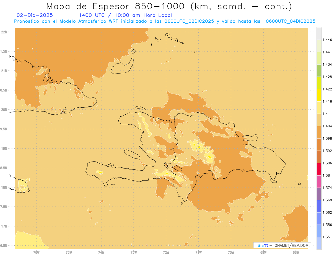The height and width of the screenshot is (256, 332).
Task: Click the legend value '1.35'
Action: (326, 237)
